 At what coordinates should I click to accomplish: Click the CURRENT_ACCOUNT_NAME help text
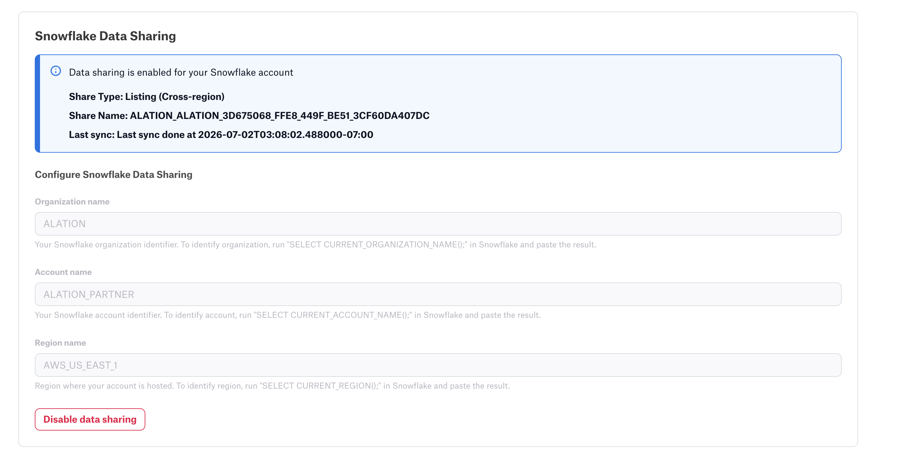288,315
